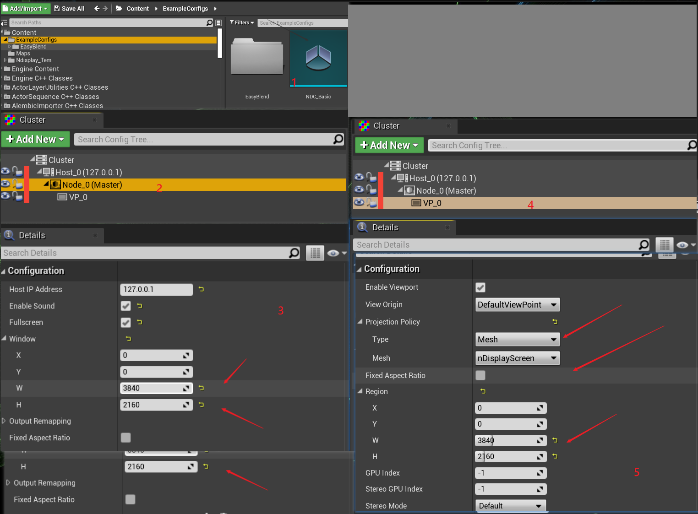Screen dimensions: 698x514
Task: Expand the EasyBlend folder in tree
Action: (x=10, y=47)
